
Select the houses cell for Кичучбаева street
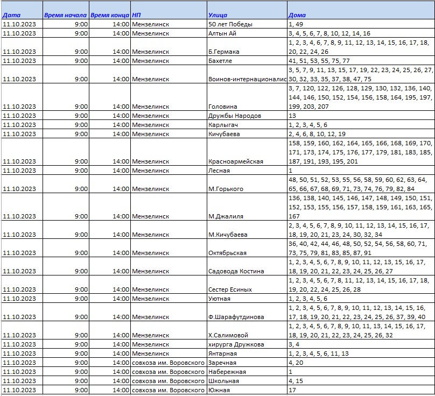pos(360,134)
